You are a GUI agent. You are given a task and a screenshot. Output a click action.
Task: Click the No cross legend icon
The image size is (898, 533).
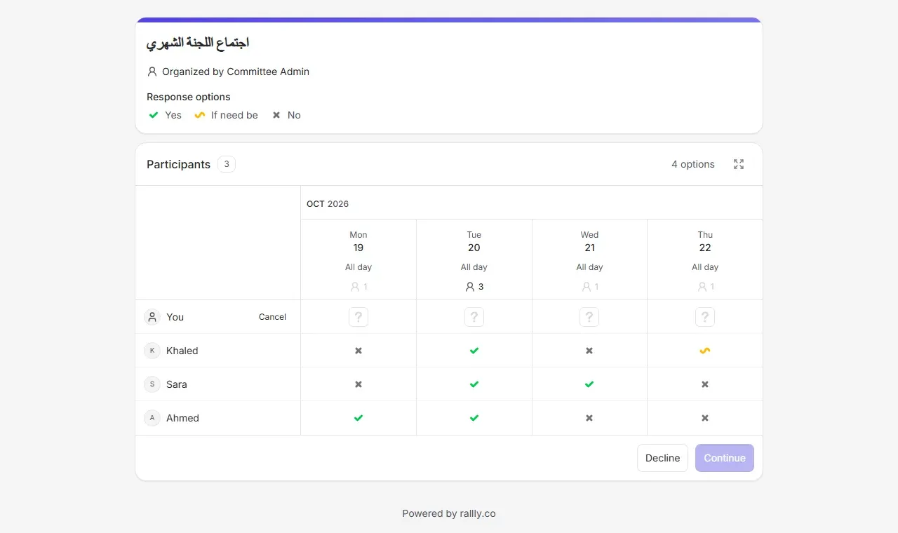(276, 115)
